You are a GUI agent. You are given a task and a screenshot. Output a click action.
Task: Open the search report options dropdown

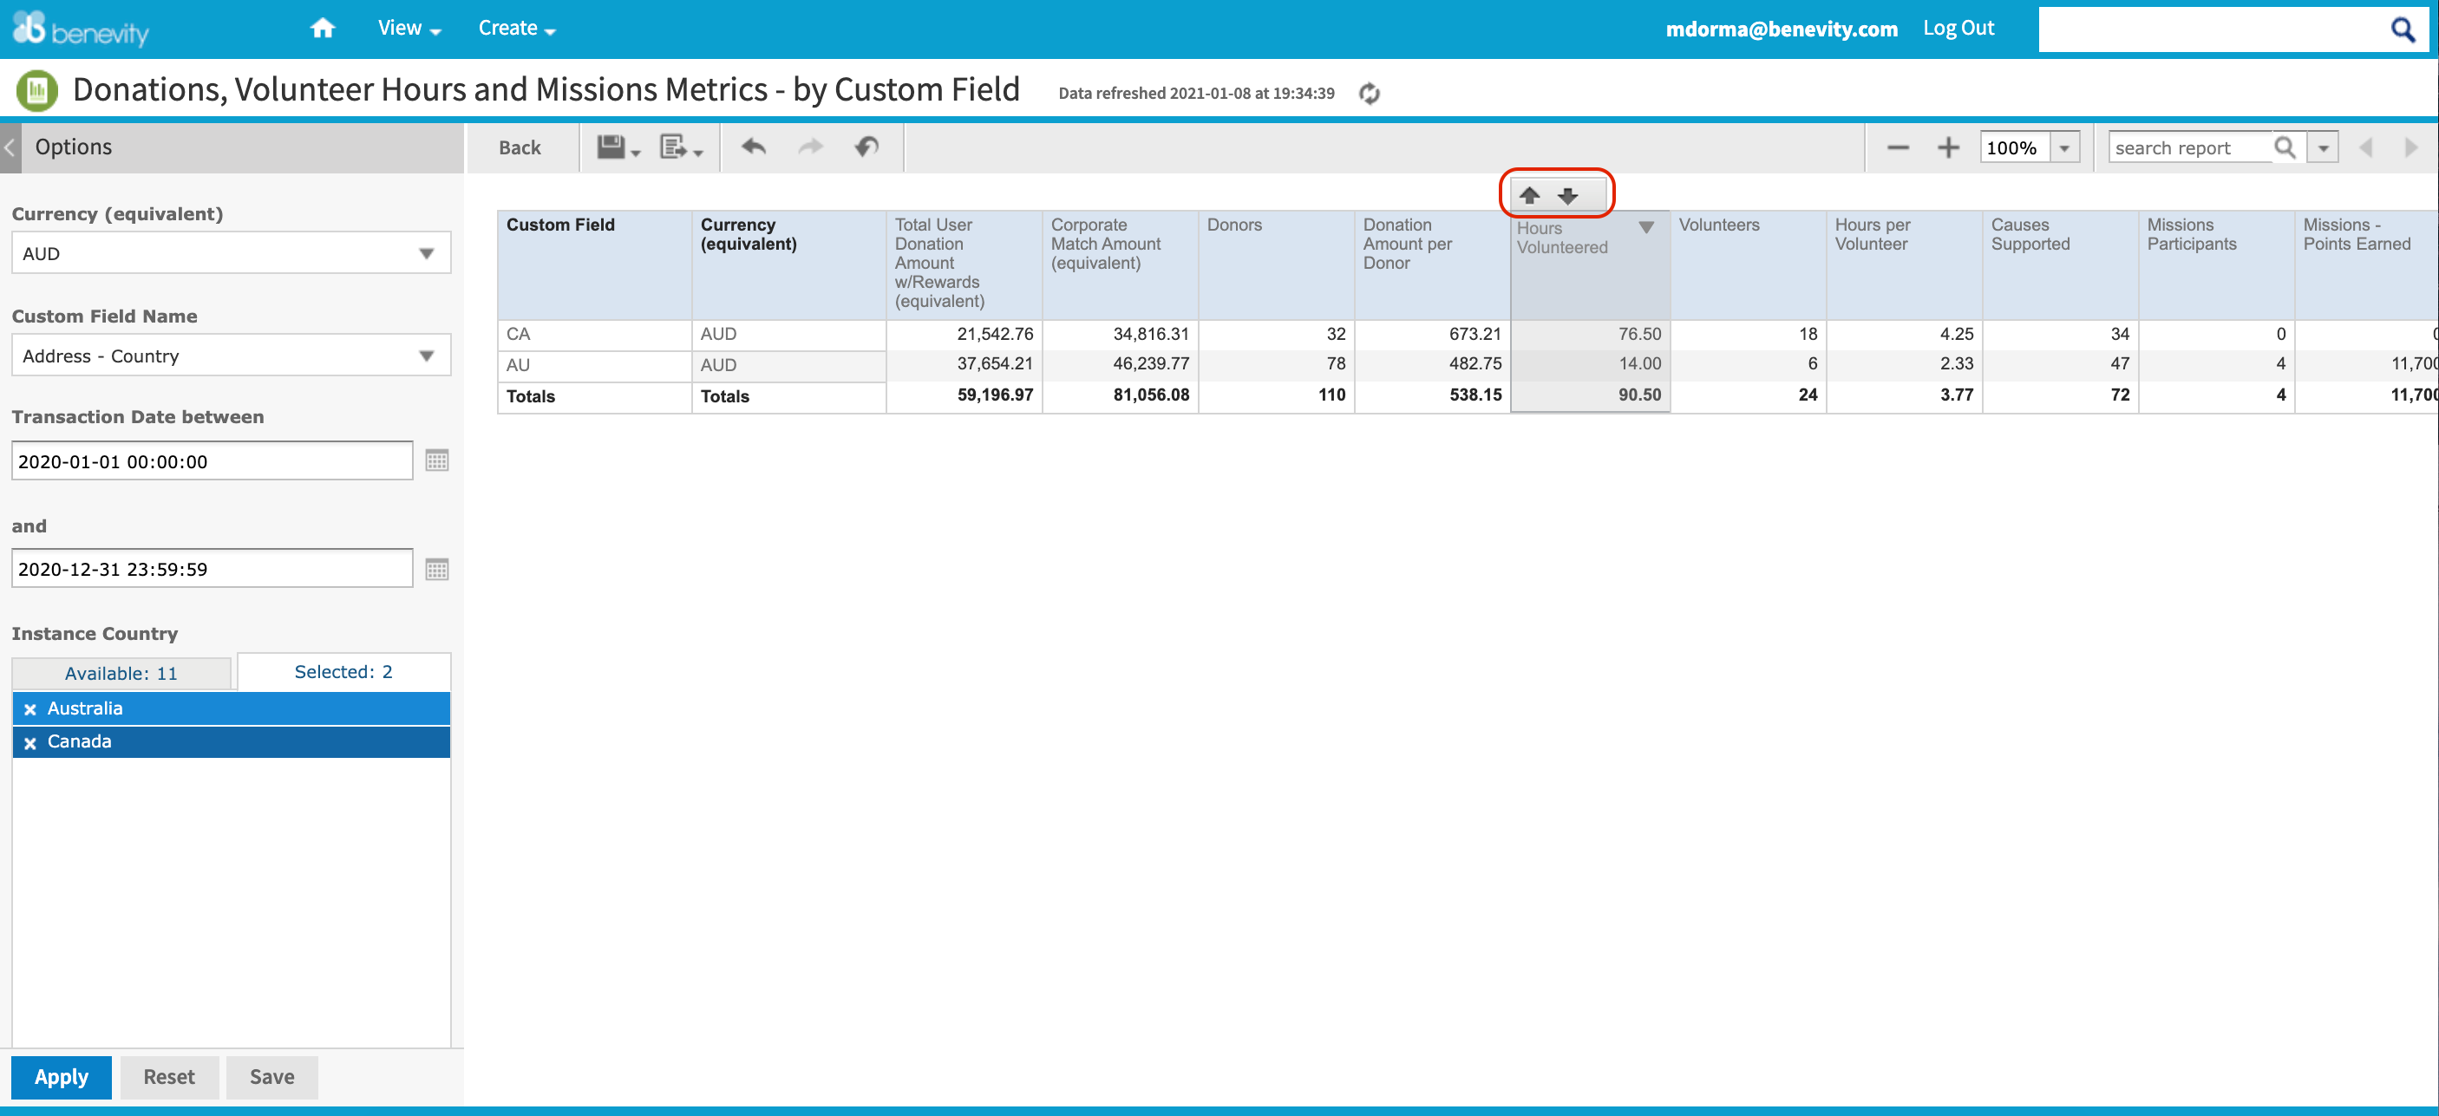pyautogui.click(x=2323, y=147)
